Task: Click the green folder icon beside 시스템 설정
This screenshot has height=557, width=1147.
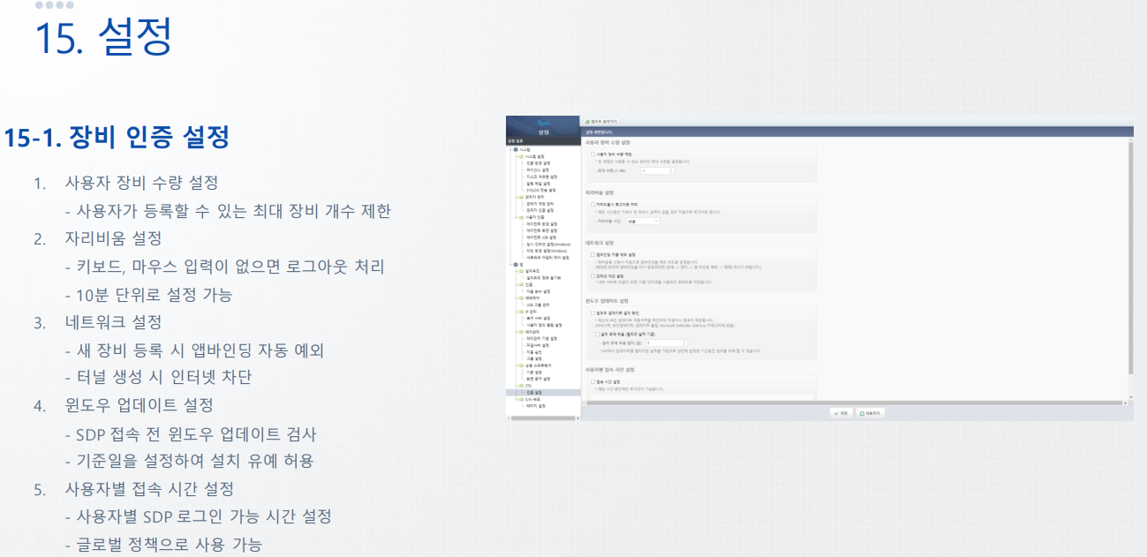Action: 521,156
